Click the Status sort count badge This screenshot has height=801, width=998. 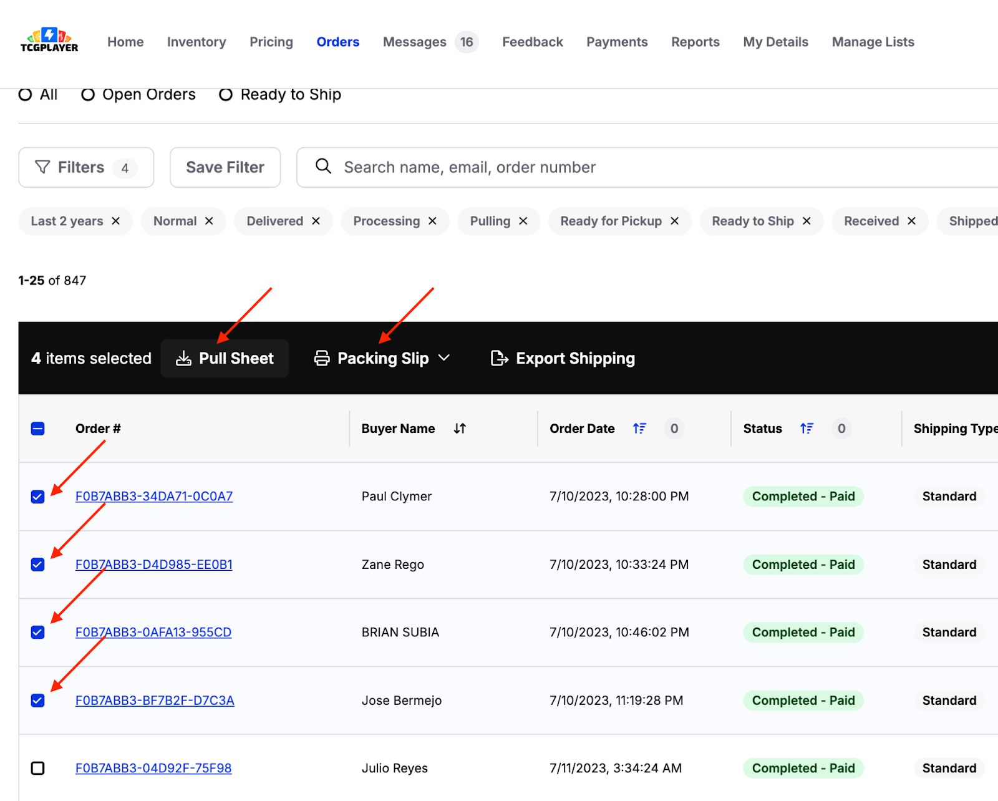pos(841,429)
